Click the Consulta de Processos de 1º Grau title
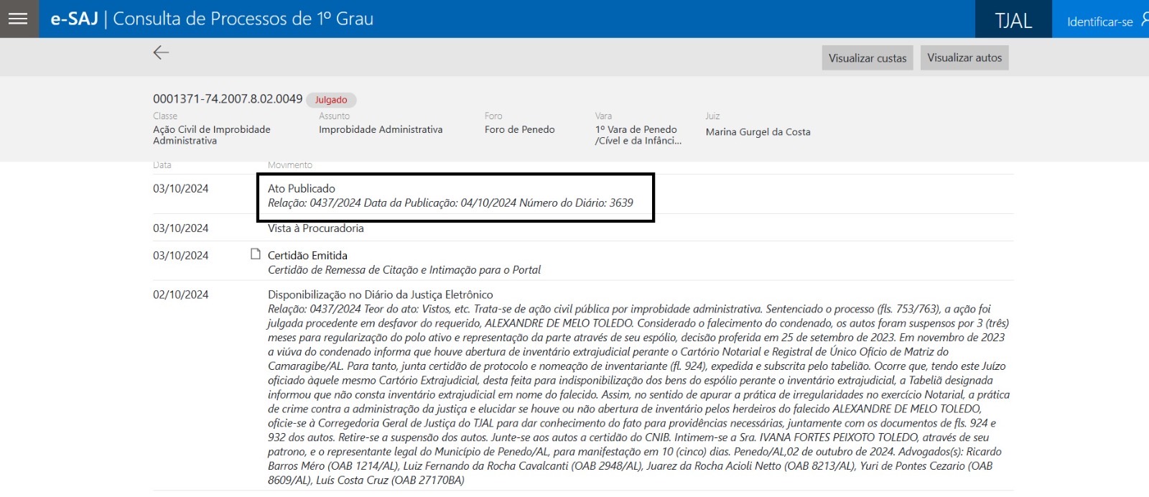The width and height of the screenshot is (1149, 497). click(243, 19)
